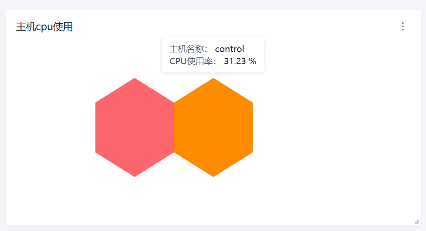This screenshot has width=426, height=231.
Task: Click the "主机名称" label in tooltip
Action: (186, 49)
